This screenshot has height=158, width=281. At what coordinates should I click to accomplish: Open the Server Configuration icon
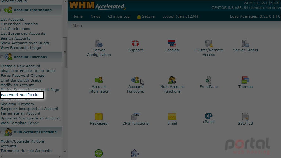99,43
